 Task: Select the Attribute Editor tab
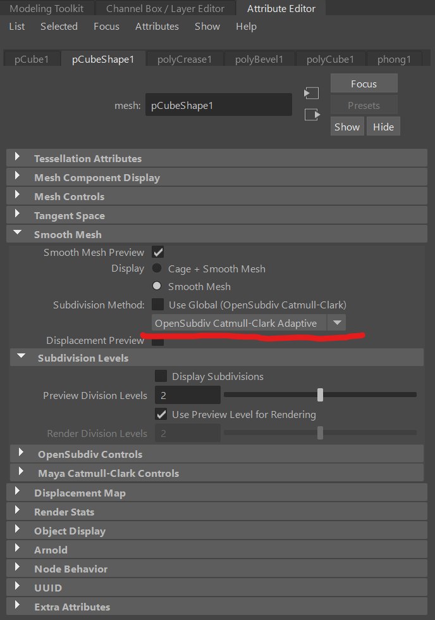[x=281, y=8]
